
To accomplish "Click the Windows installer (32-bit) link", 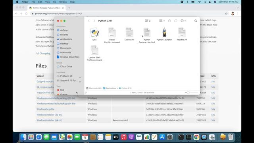I will pos(49,115).
